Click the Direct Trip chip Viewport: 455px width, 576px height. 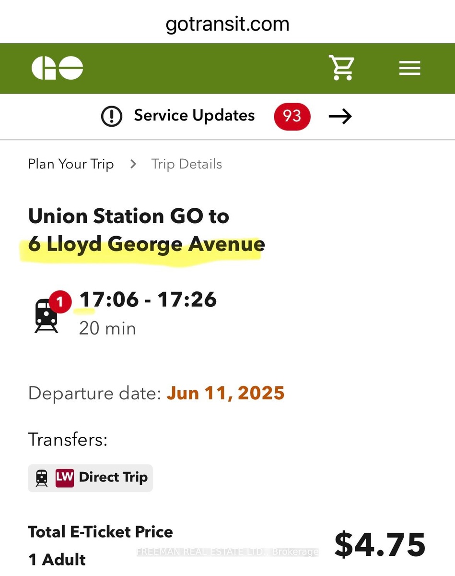[113, 478]
